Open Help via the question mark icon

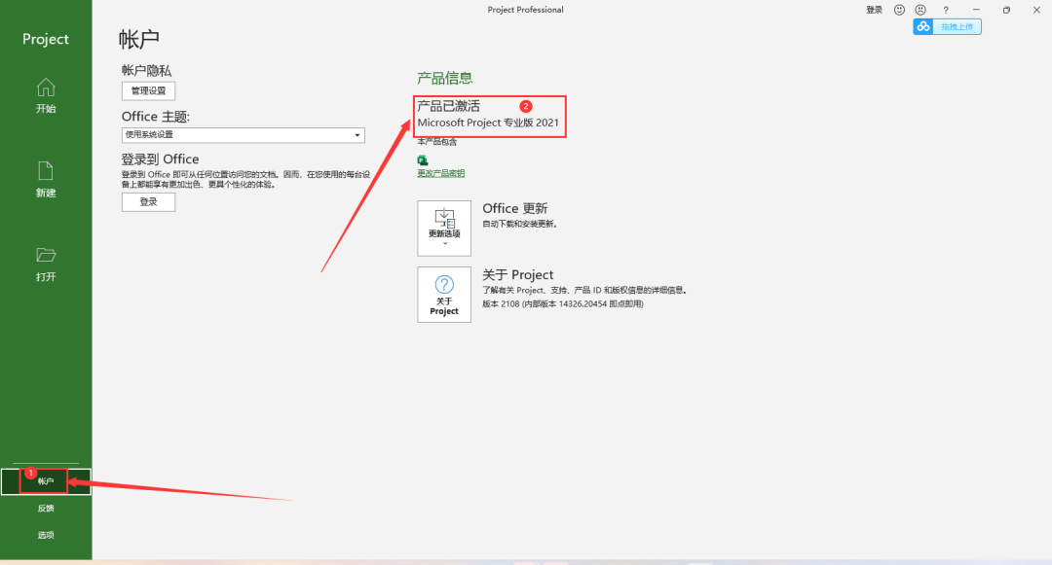946,10
